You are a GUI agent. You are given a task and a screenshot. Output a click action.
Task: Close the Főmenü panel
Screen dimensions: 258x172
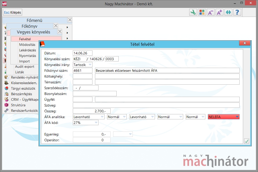click(x=70, y=20)
